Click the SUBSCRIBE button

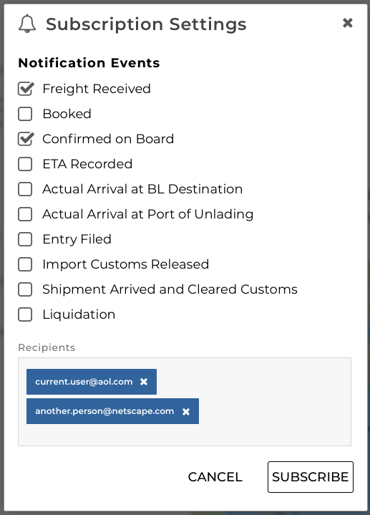(x=311, y=477)
